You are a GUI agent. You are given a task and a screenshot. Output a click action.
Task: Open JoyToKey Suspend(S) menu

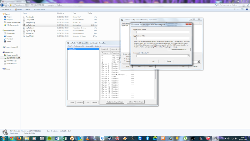tap(89, 46)
